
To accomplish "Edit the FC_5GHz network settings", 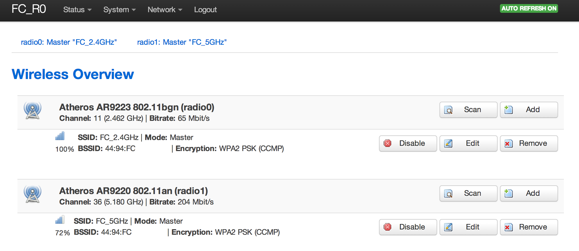I will point(468,227).
